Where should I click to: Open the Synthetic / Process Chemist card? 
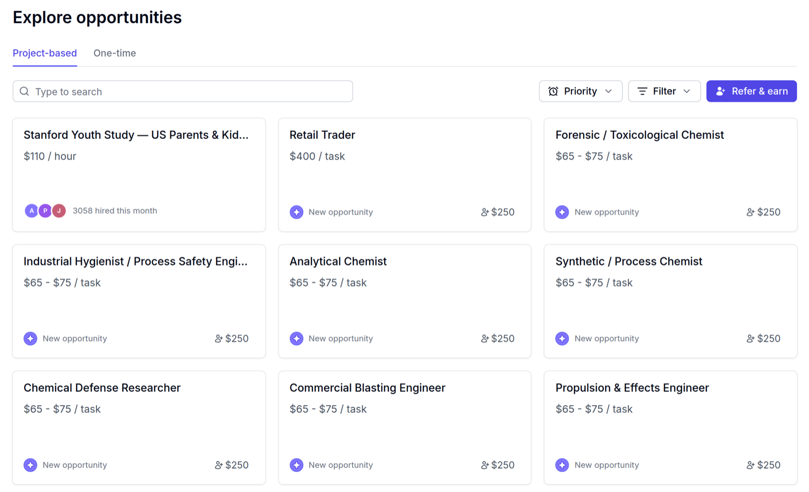point(670,302)
